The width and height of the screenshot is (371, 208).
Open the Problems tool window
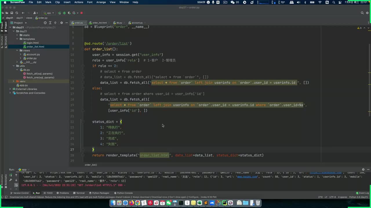click(63, 193)
